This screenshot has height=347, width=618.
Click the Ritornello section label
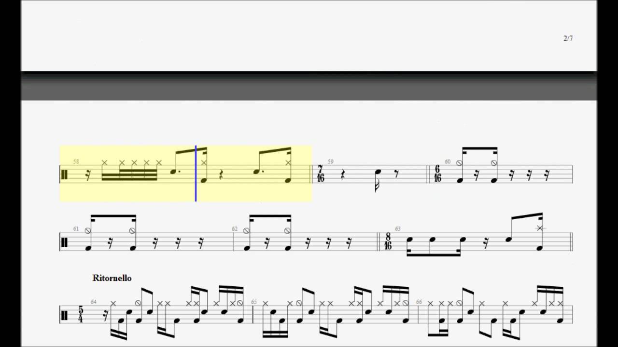coord(112,278)
